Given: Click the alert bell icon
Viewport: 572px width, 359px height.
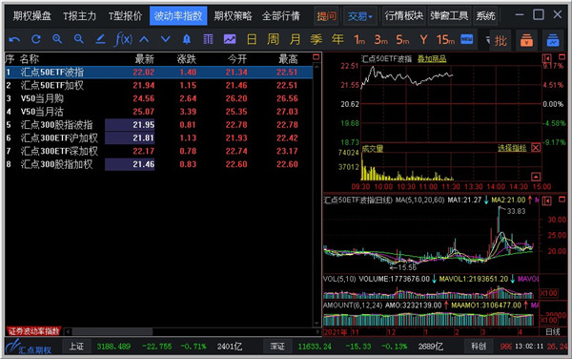Looking at the screenshot, I should (187, 39).
